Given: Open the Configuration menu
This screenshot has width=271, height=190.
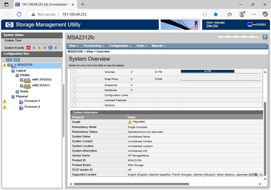Looking at the screenshot, I should click(x=120, y=46).
